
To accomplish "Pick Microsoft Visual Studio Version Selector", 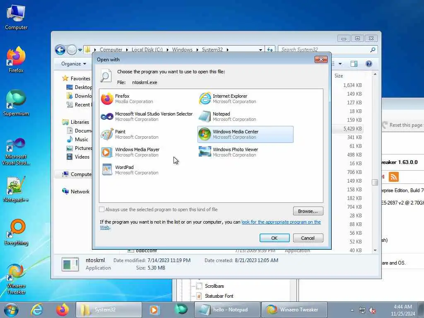I will [147, 116].
